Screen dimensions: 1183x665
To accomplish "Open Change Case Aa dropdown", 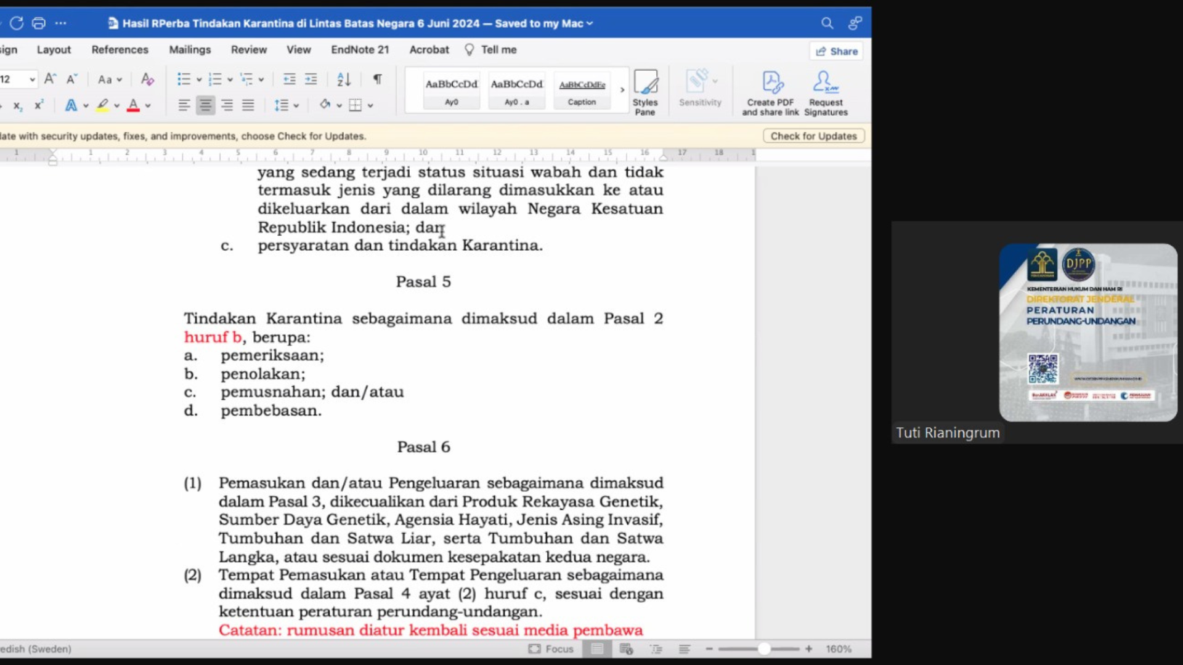I will [110, 79].
